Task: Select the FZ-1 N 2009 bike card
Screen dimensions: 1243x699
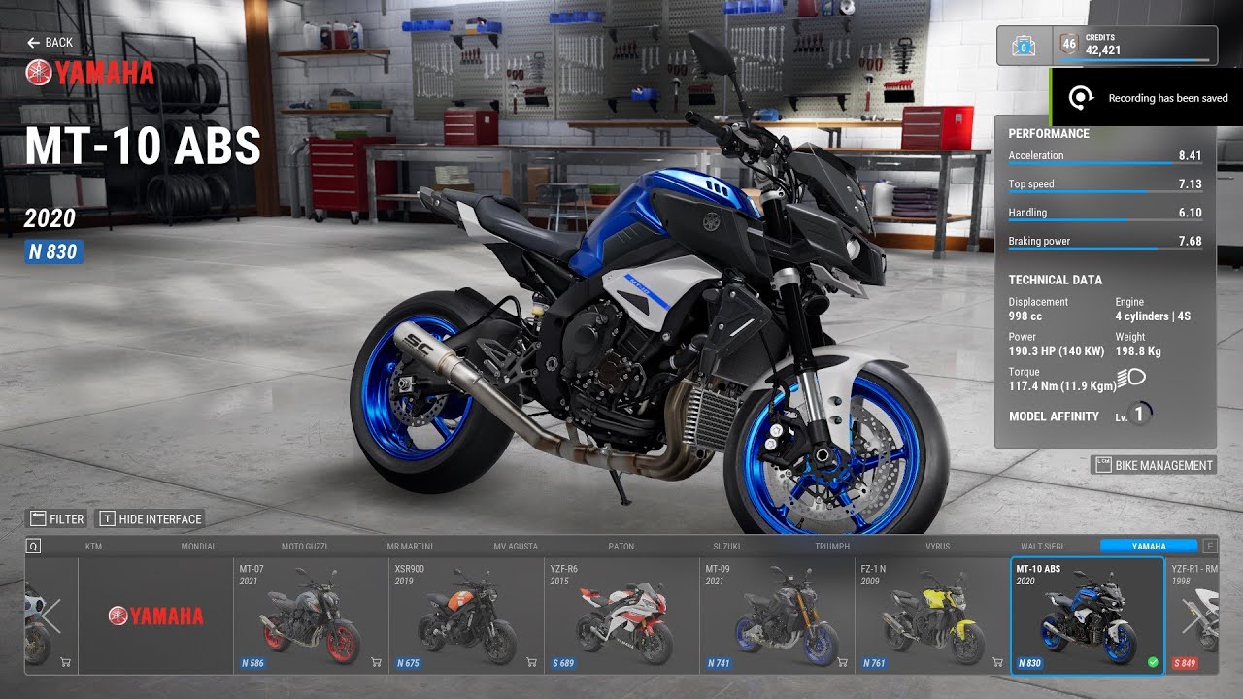Action: tap(932, 616)
